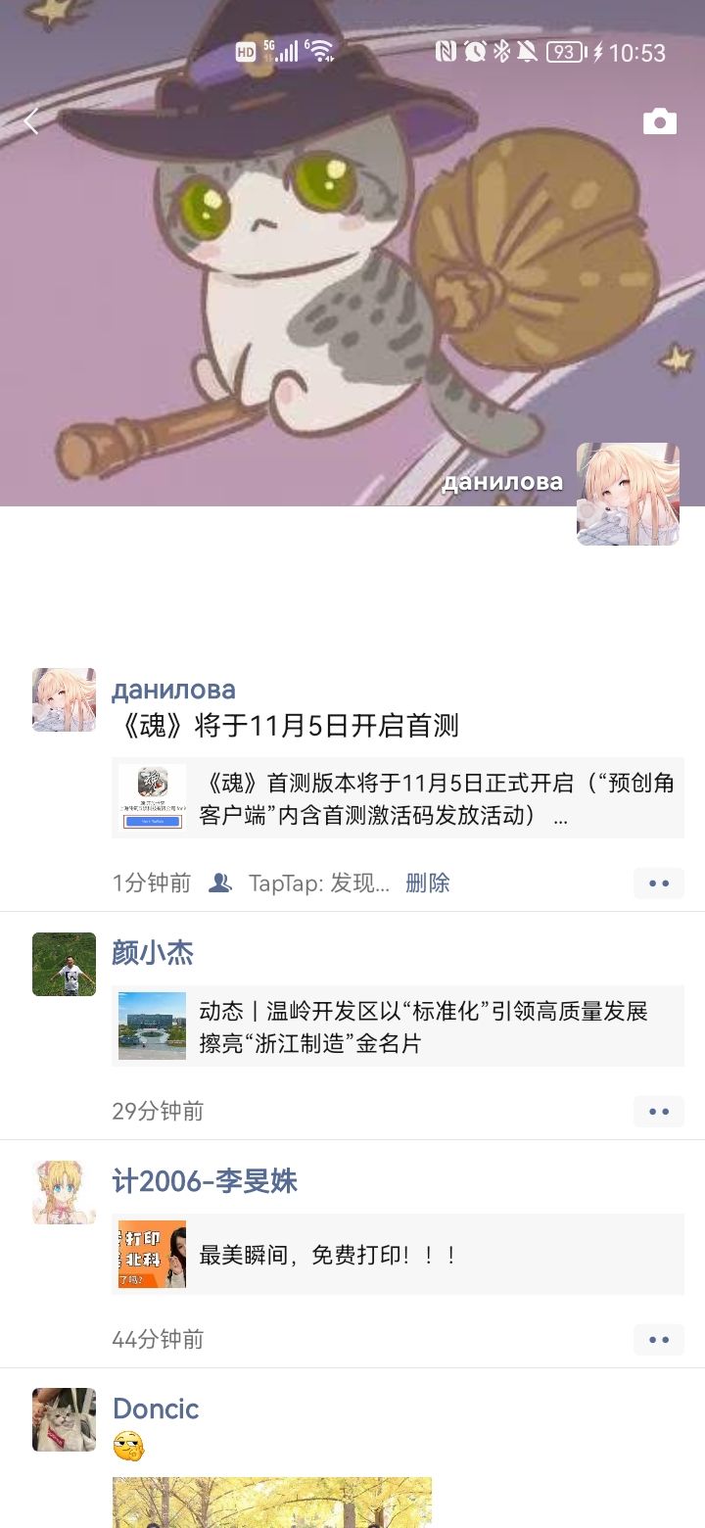Open the camera icon to post
Image resolution: width=705 pixels, height=1528 pixels.
click(660, 121)
